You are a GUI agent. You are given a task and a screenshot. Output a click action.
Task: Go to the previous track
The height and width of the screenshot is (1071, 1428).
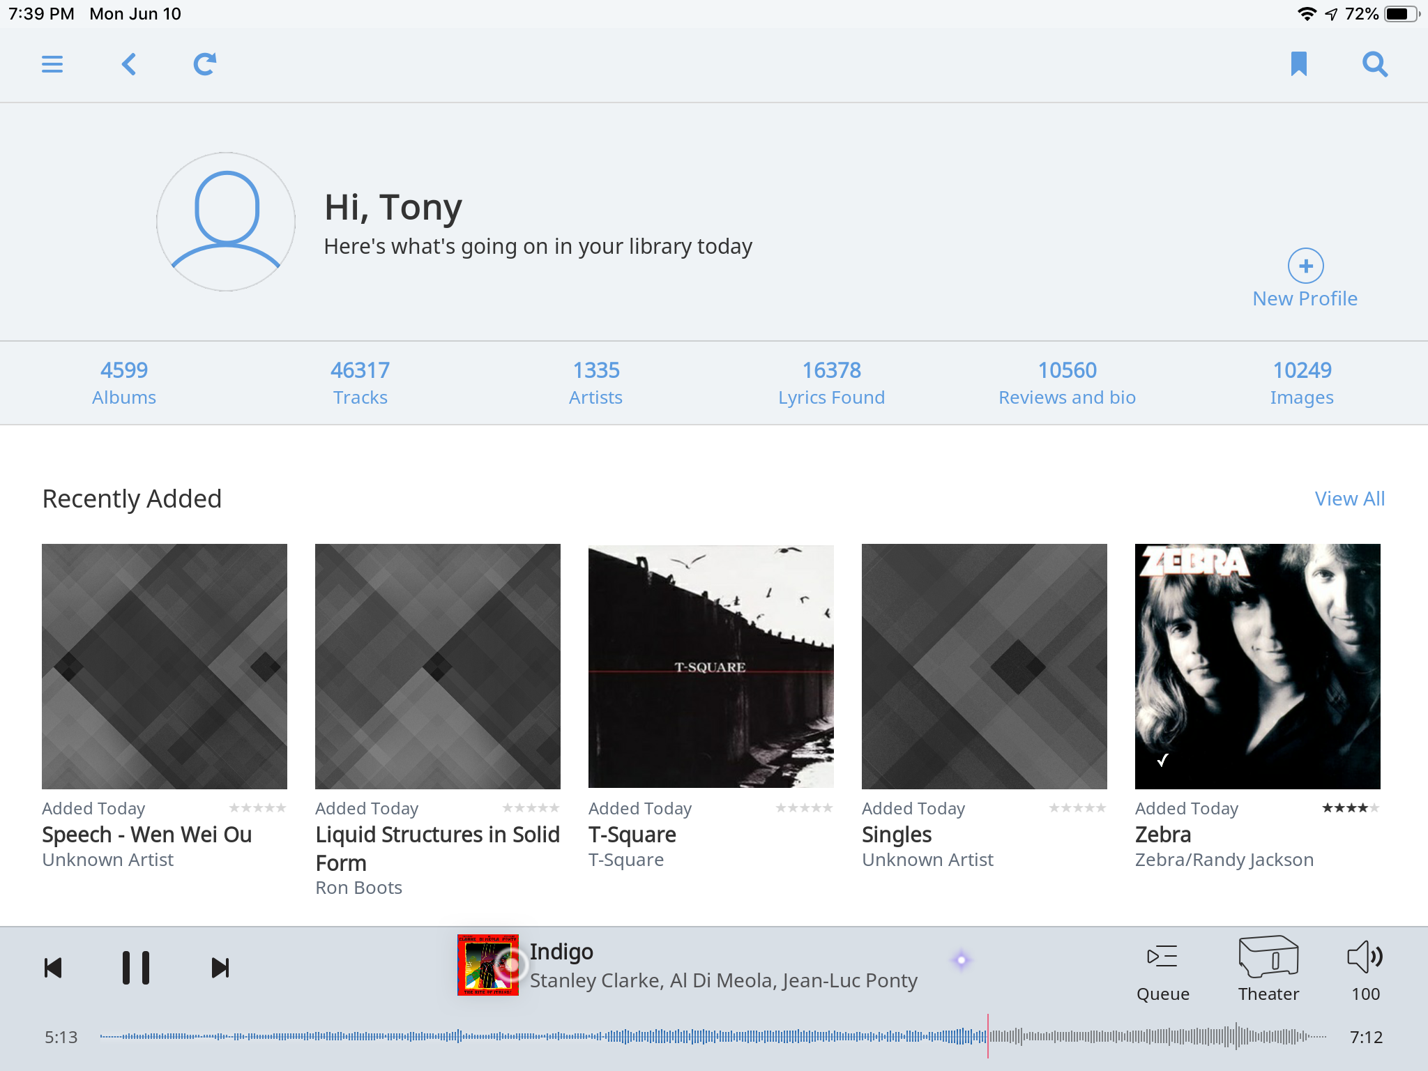53,968
